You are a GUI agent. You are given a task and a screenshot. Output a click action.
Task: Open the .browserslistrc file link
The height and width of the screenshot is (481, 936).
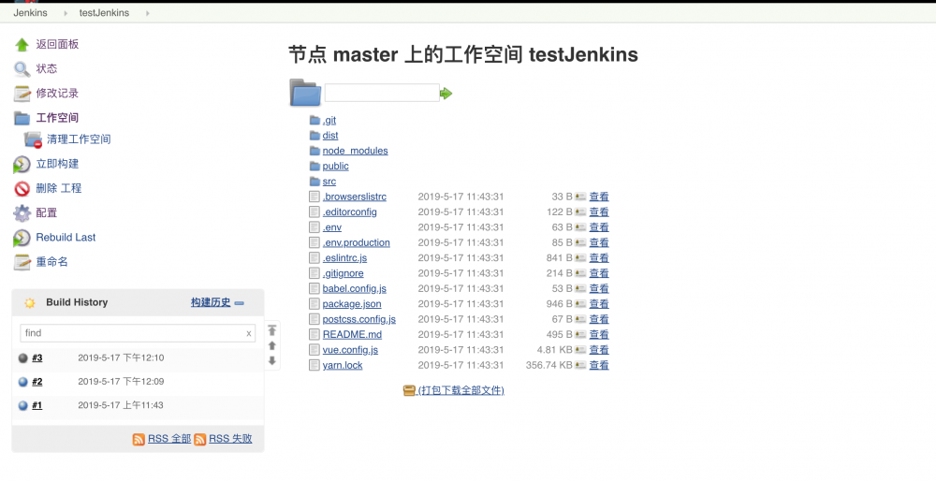[x=355, y=197]
